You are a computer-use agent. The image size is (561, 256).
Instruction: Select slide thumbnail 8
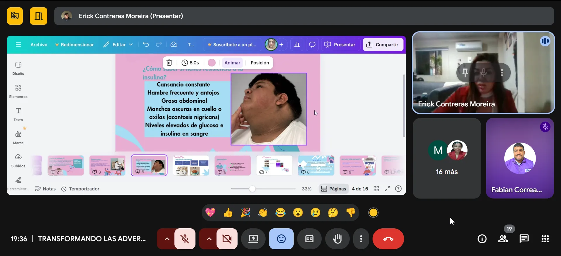pyautogui.click(x=316, y=165)
